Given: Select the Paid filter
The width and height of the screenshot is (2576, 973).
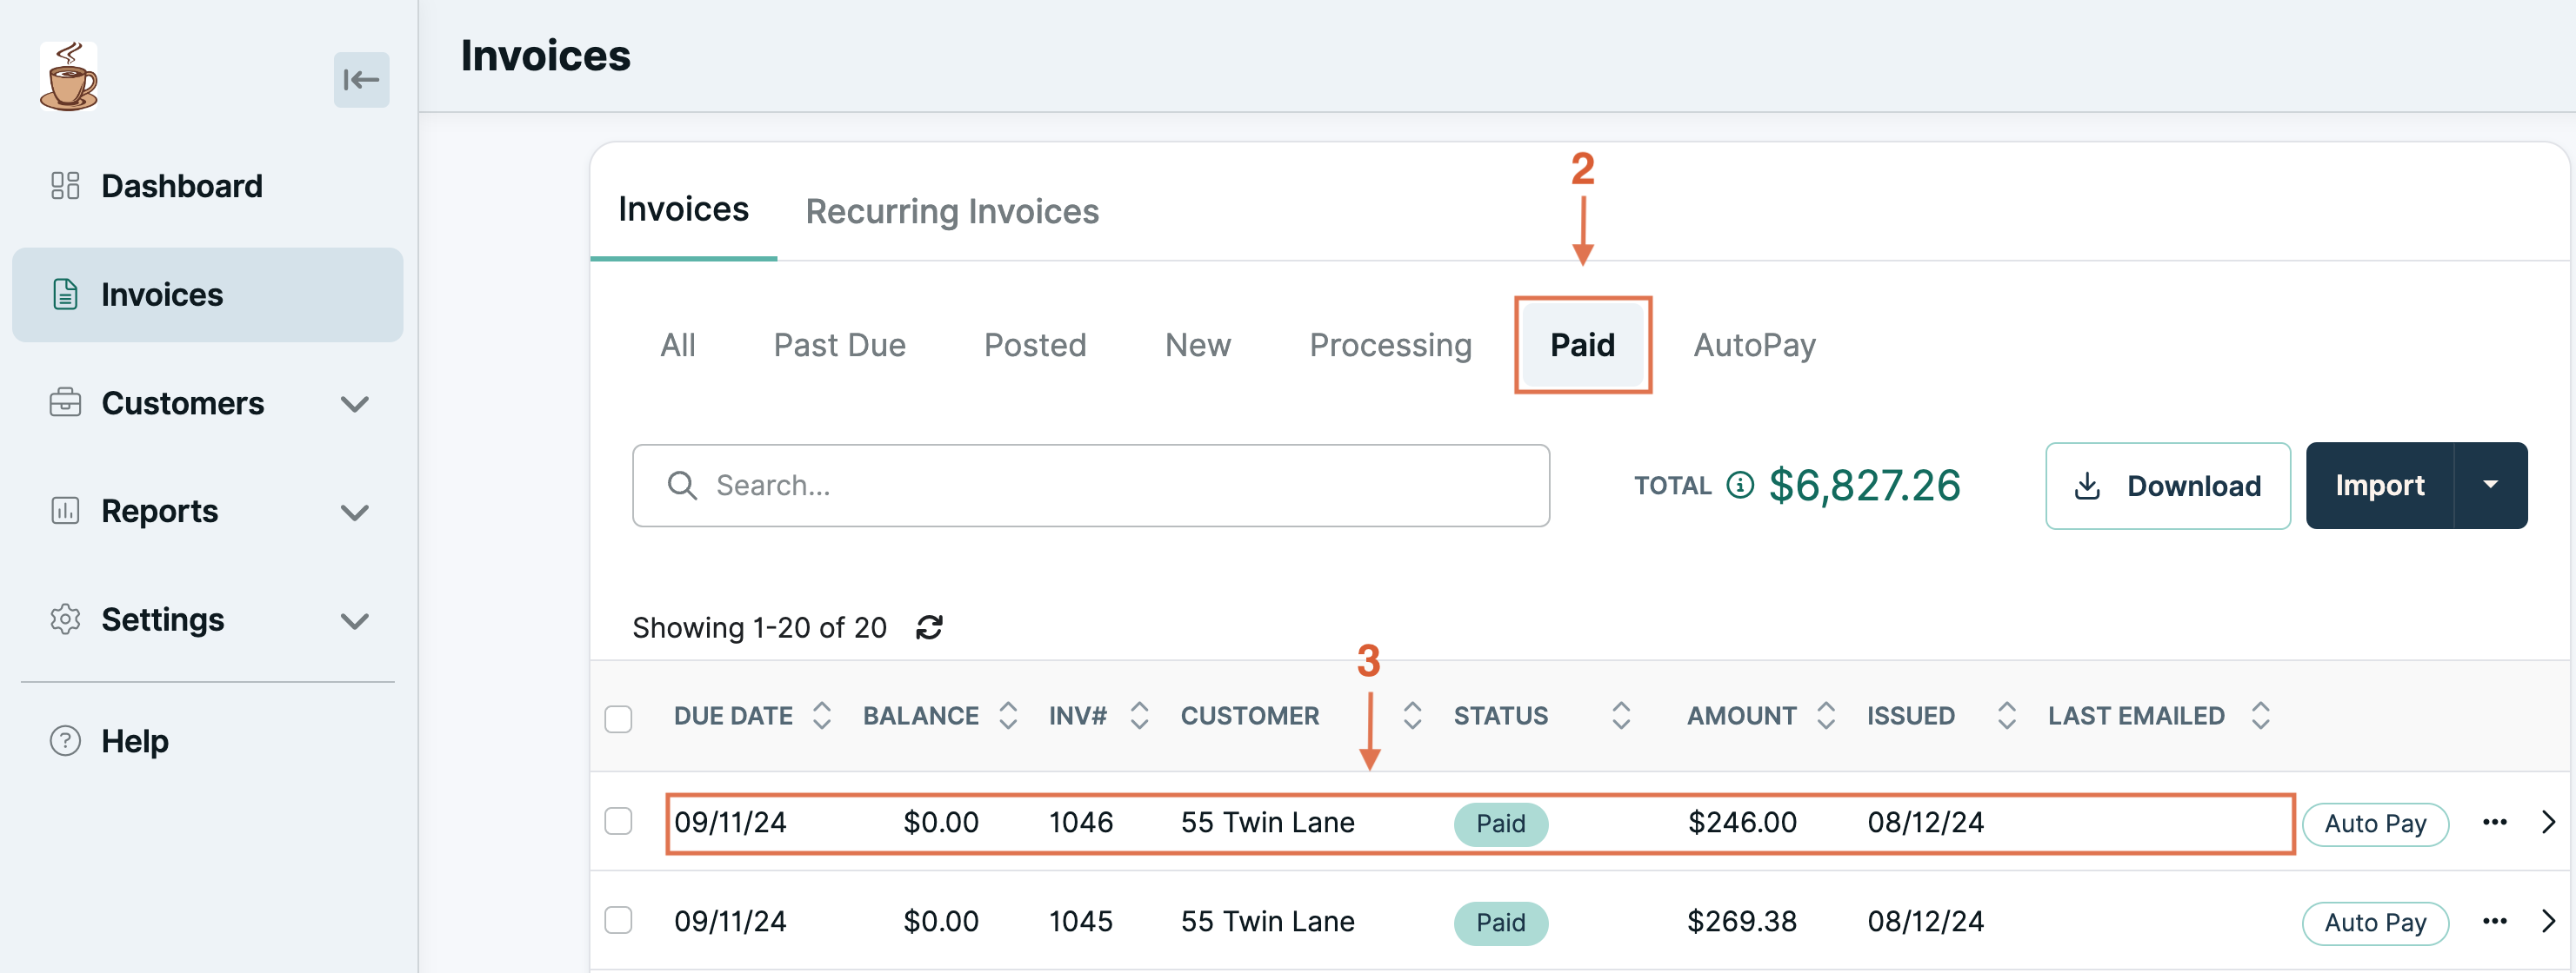Looking at the screenshot, I should click(1582, 345).
